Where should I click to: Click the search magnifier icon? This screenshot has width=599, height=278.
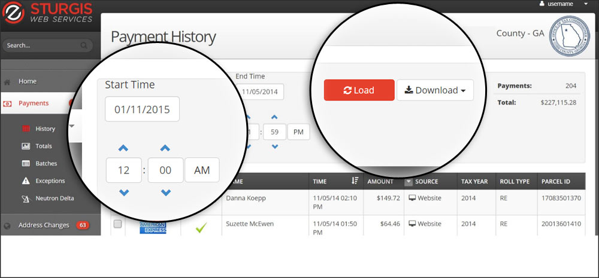(84, 45)
